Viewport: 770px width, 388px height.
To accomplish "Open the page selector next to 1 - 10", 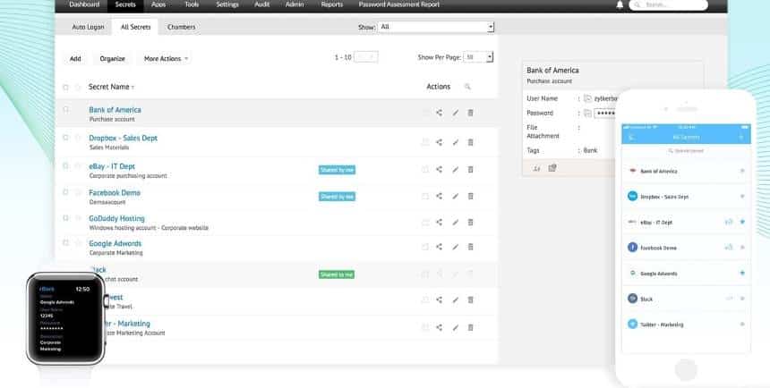I will (x=366, y=57).
